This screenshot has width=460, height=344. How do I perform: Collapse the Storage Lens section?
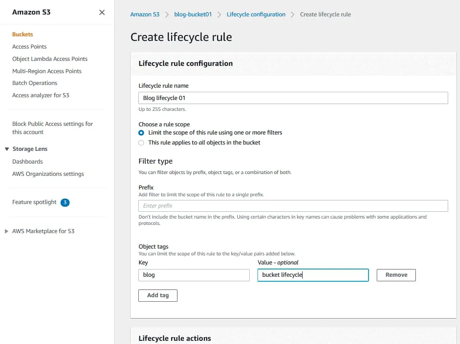(x=7, y=149)
